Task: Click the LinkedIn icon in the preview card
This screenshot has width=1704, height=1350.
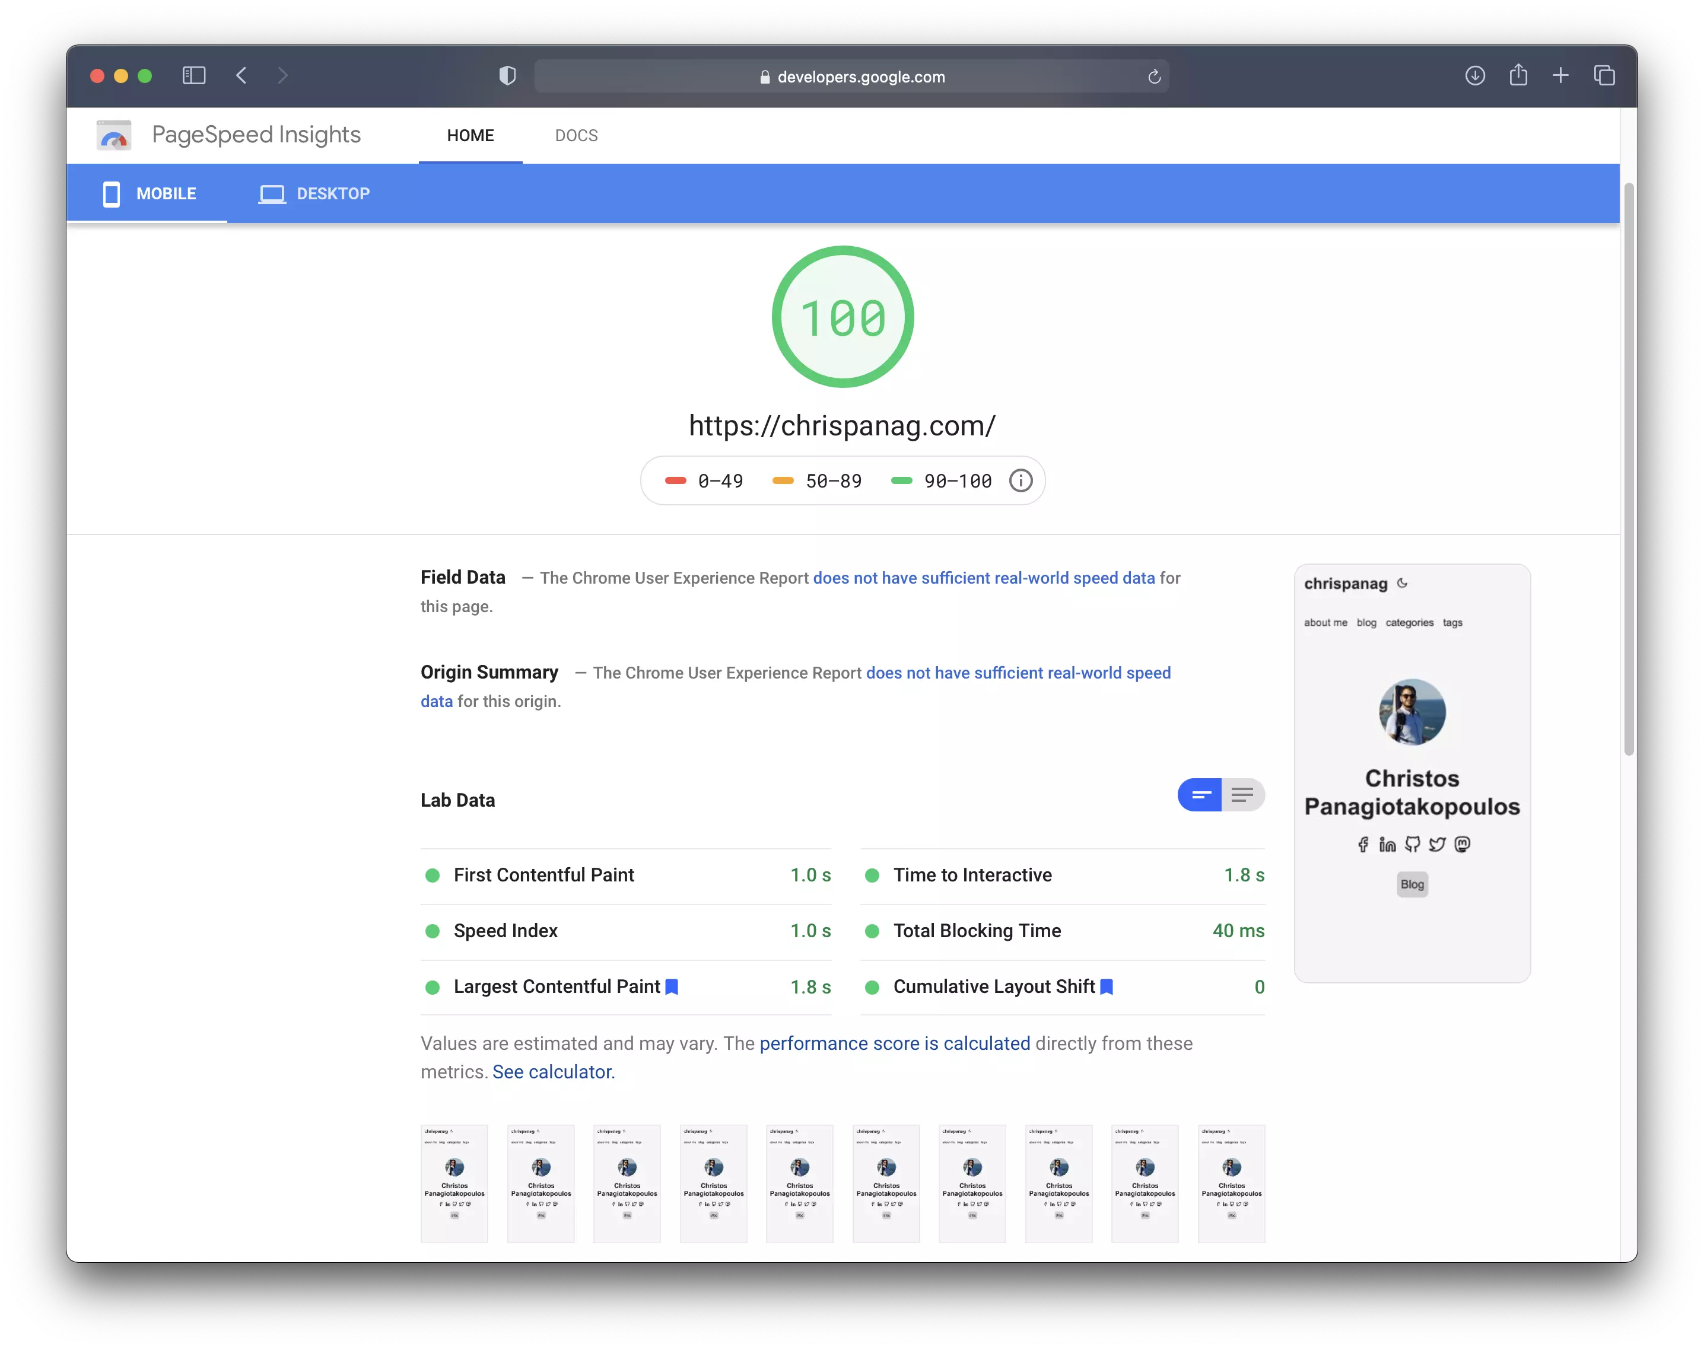Action: click(1387, 845)
